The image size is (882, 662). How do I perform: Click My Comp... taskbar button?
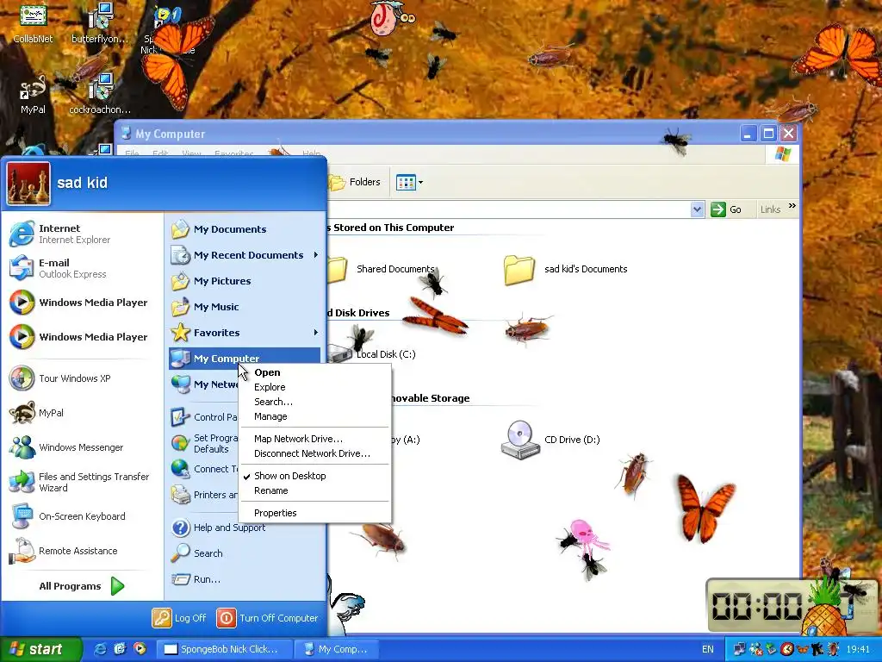point(338,649)
